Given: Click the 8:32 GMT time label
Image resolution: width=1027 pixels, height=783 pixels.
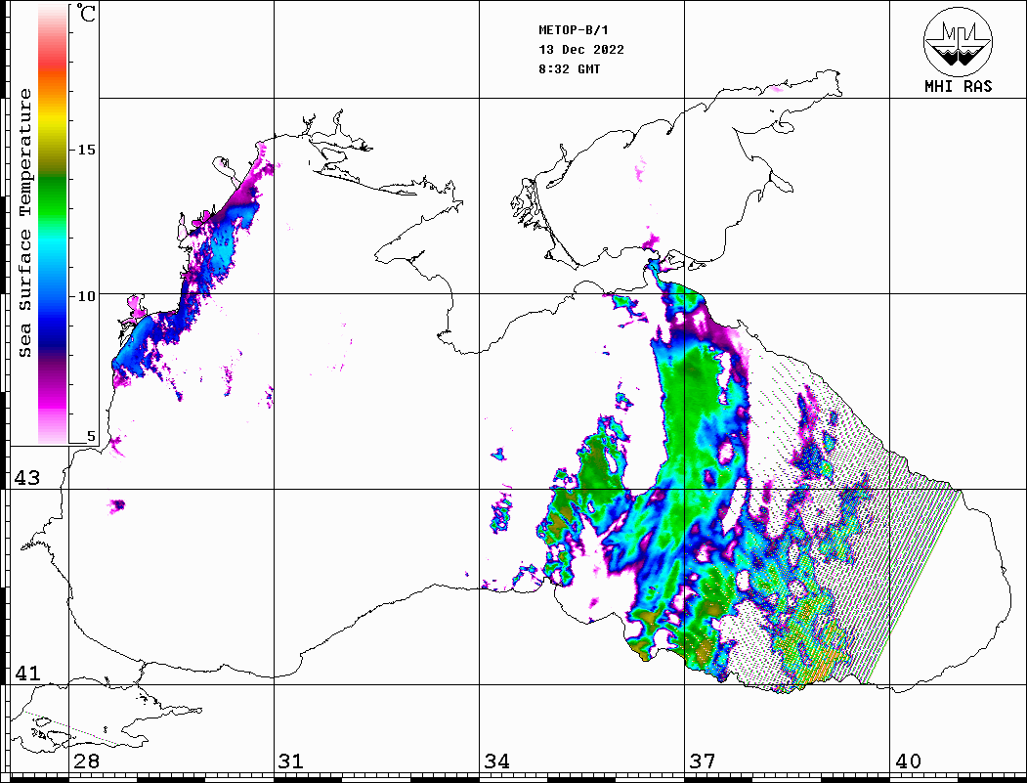Looking at the screenshot, I should coord(570,69).
